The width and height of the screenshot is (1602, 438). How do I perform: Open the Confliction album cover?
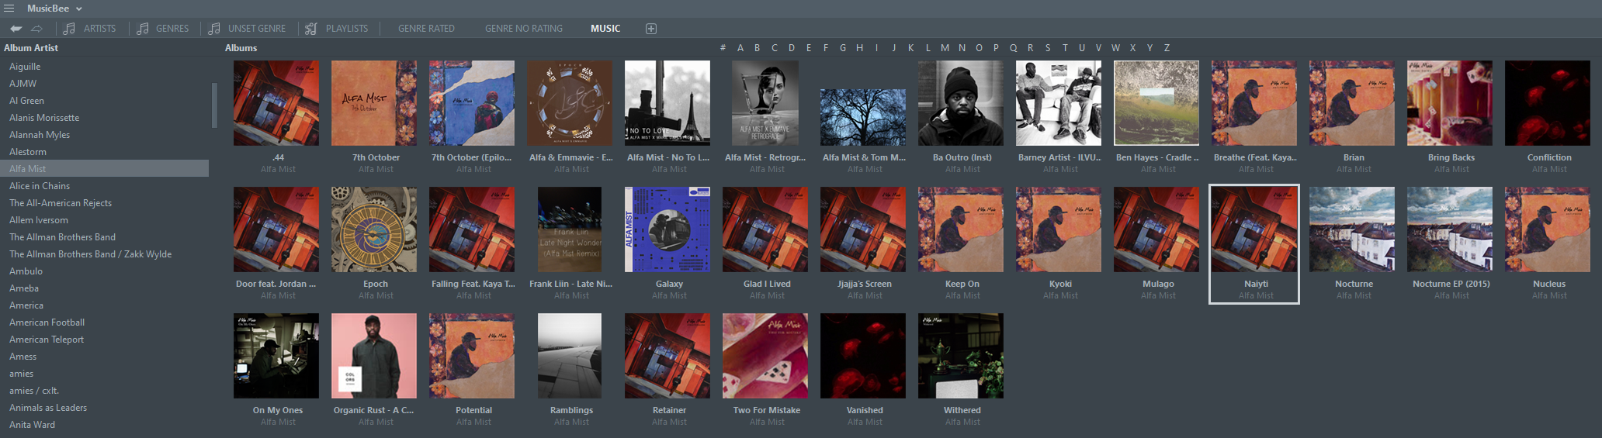1548,103
